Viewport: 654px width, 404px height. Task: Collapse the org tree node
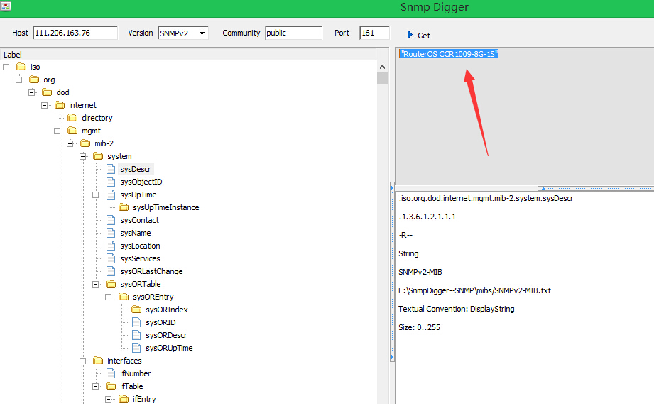point(18,80)
